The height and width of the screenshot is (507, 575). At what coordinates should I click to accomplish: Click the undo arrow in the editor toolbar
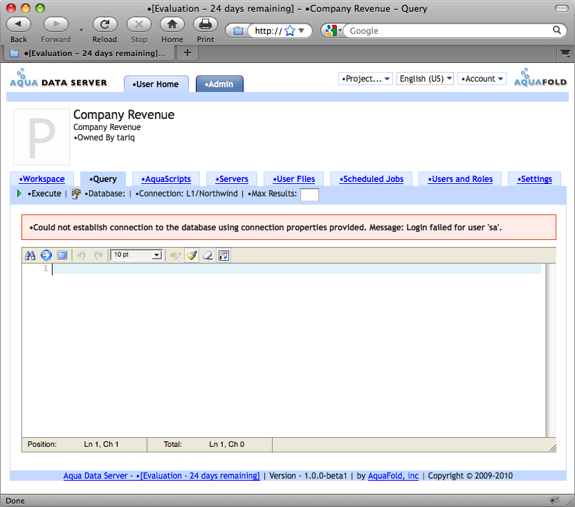(82, 255)
